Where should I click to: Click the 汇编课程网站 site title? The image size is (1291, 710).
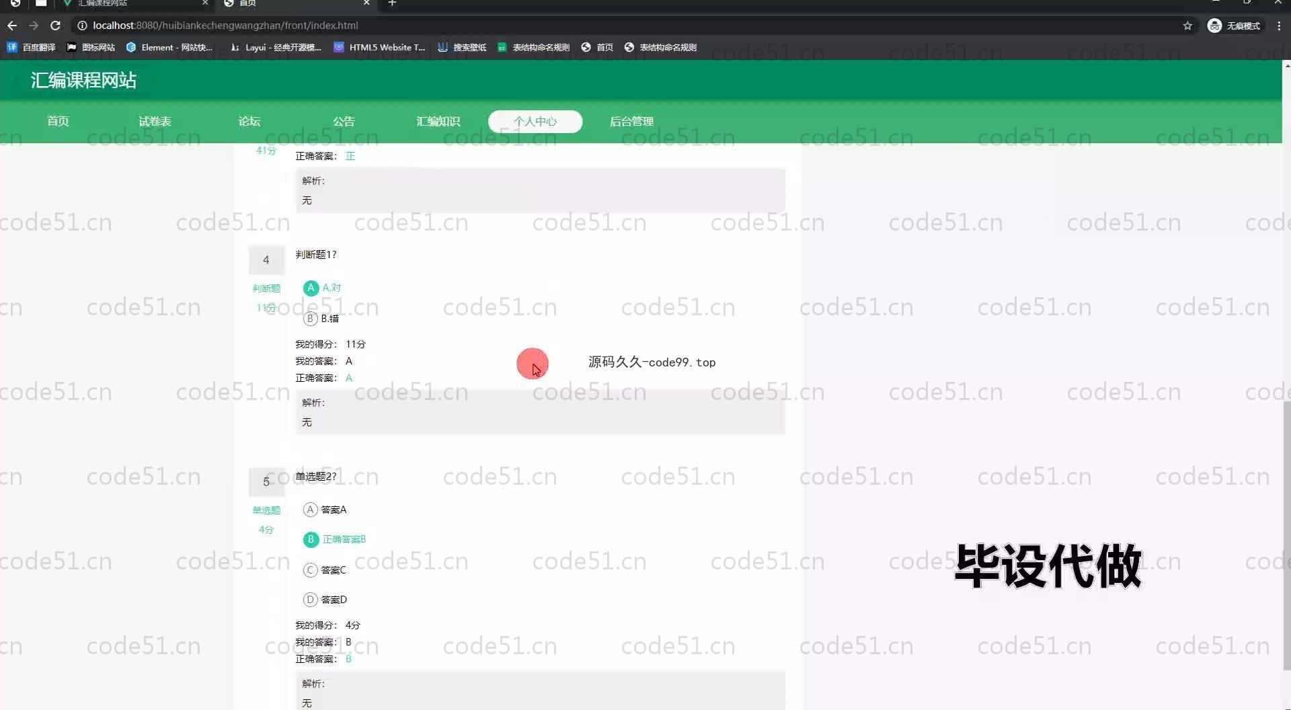83,81
